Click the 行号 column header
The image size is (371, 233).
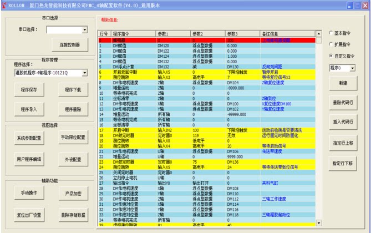coord(104,34)
